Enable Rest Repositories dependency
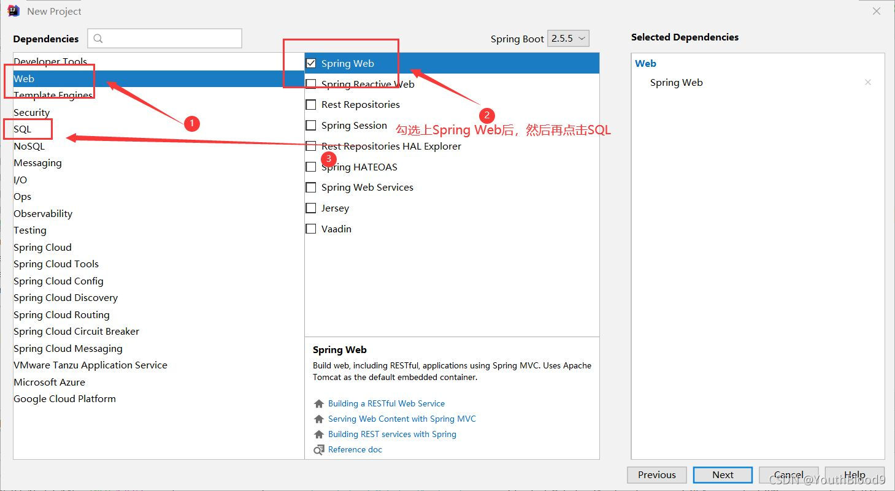This screenshot has height=491, width=895. (x=311, y=105)
